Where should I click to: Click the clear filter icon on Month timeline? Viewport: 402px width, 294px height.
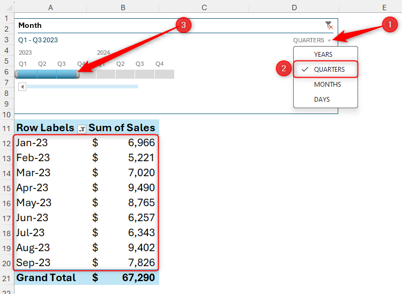pyautogui.click(x=329, y=26)
